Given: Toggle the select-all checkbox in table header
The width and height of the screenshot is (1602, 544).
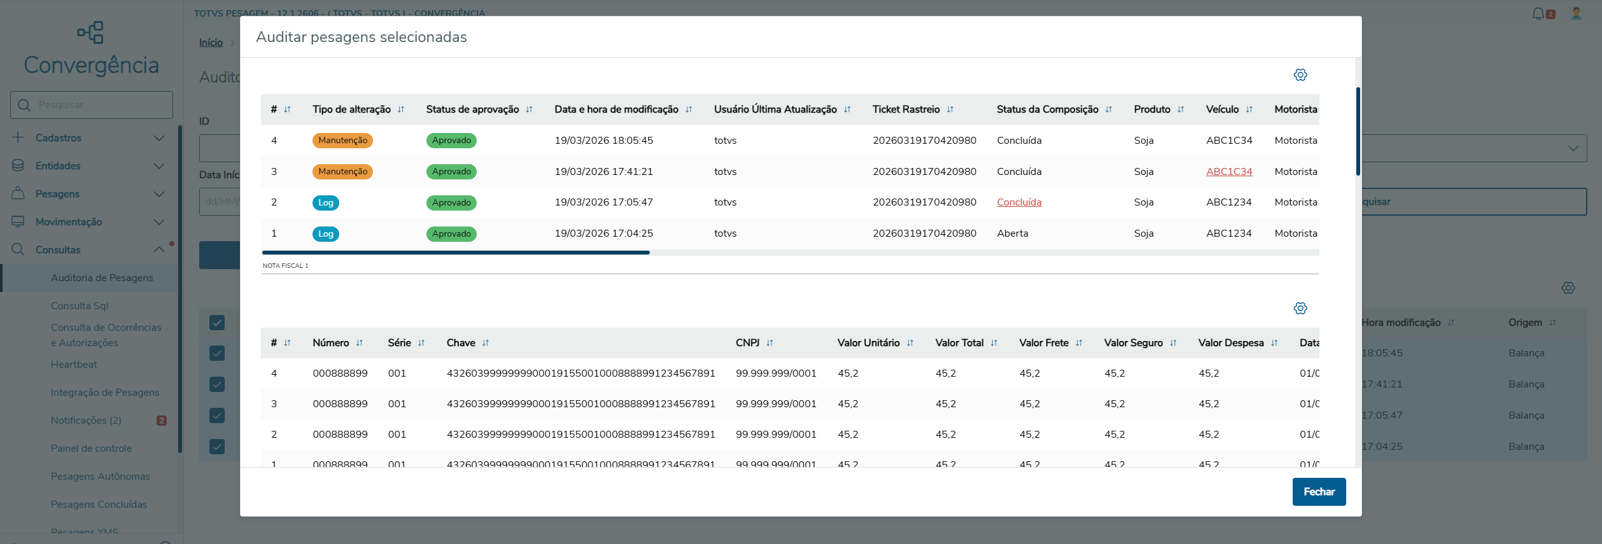Looking at the screenshot, I should [217, 323].
